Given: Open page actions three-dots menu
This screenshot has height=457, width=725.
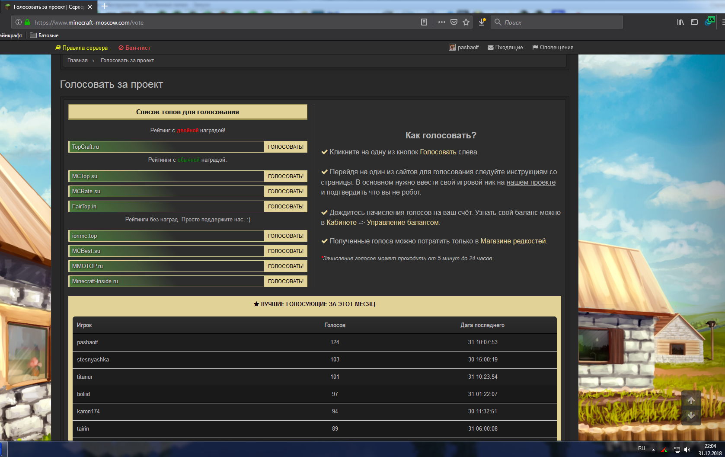Looking at the screenshot, I should (x=441, y=22).
